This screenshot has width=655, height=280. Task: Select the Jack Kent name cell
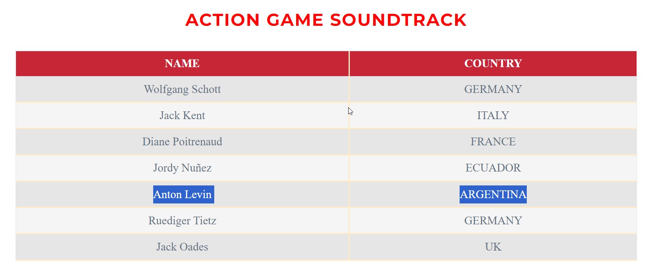182,115
